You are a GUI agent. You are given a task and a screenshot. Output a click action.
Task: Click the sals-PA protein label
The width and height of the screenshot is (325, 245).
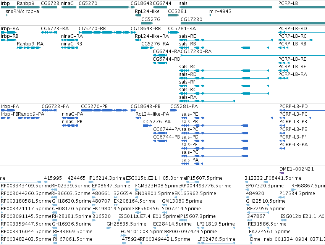pyautogui.click(x=190, y=160)
